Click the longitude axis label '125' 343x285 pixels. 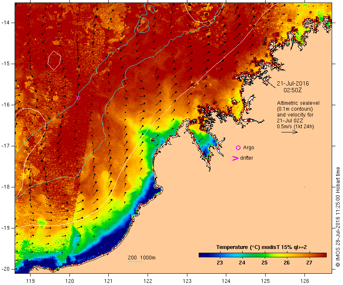tap(265, 281)
